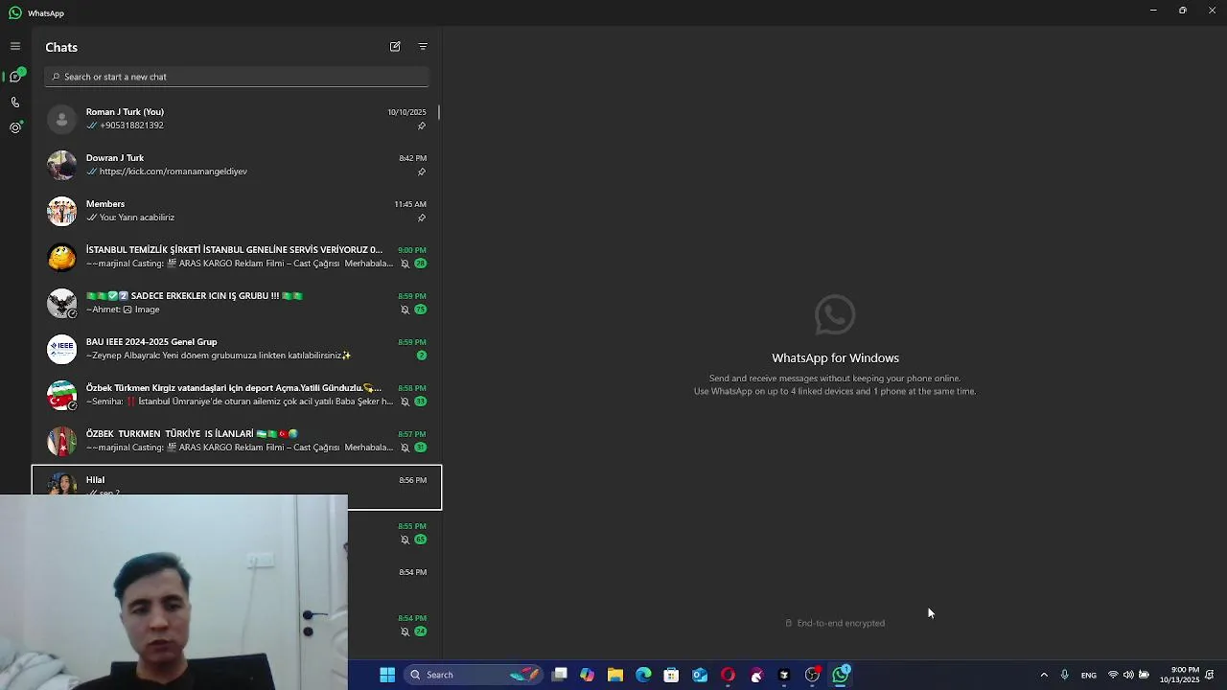1227x690 pixels.
Task: Open the Calls sidebar tab
Action: [x=15, y=102]
